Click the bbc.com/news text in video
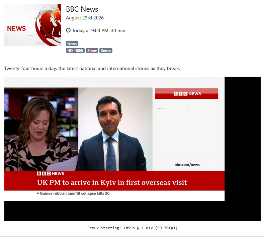The width and height of the screenshot is (265, 240). [x=187, y=165]
